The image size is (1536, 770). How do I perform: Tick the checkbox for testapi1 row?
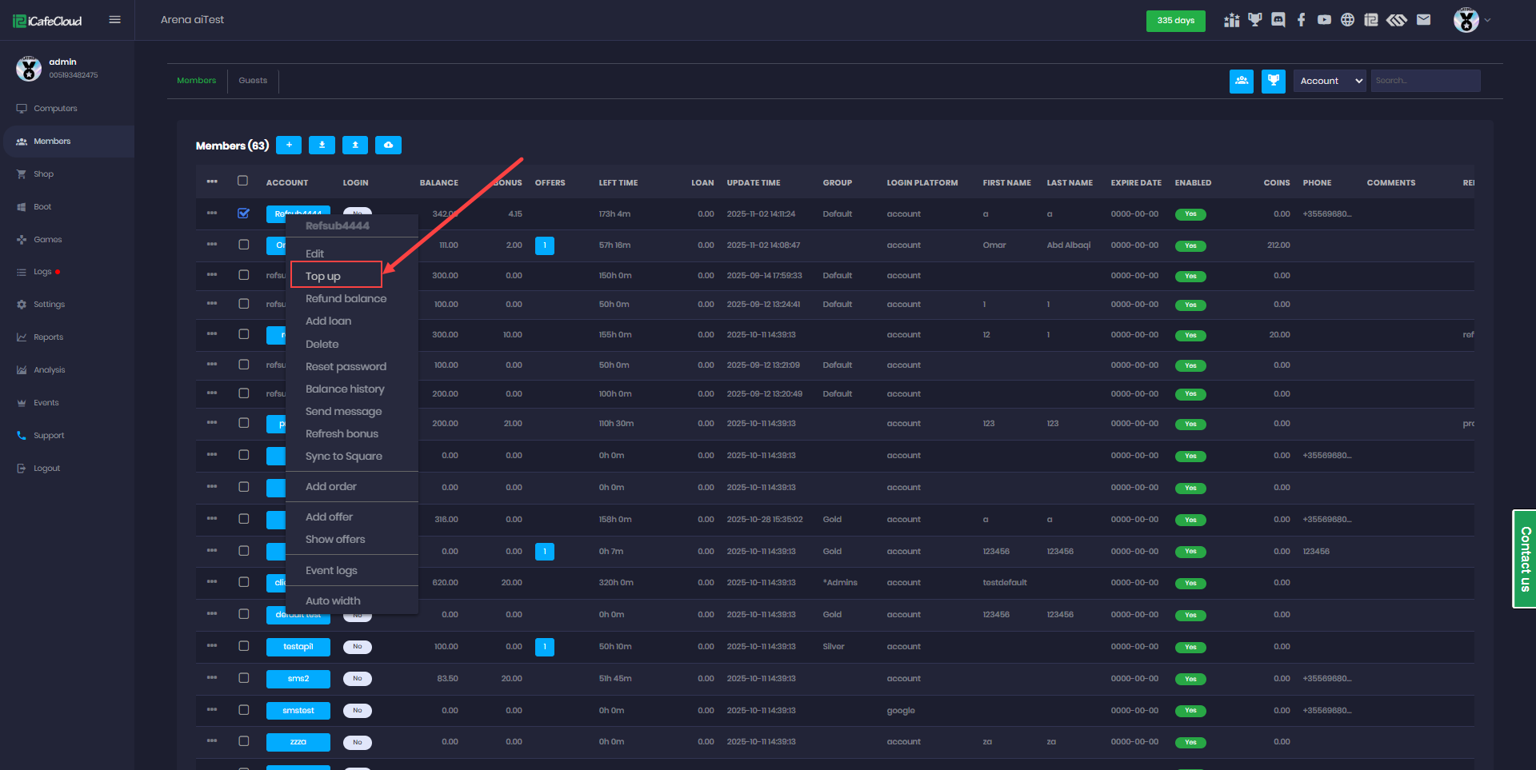point(243,646)
